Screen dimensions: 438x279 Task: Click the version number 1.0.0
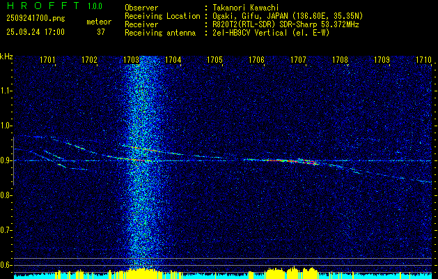point(95,6)
